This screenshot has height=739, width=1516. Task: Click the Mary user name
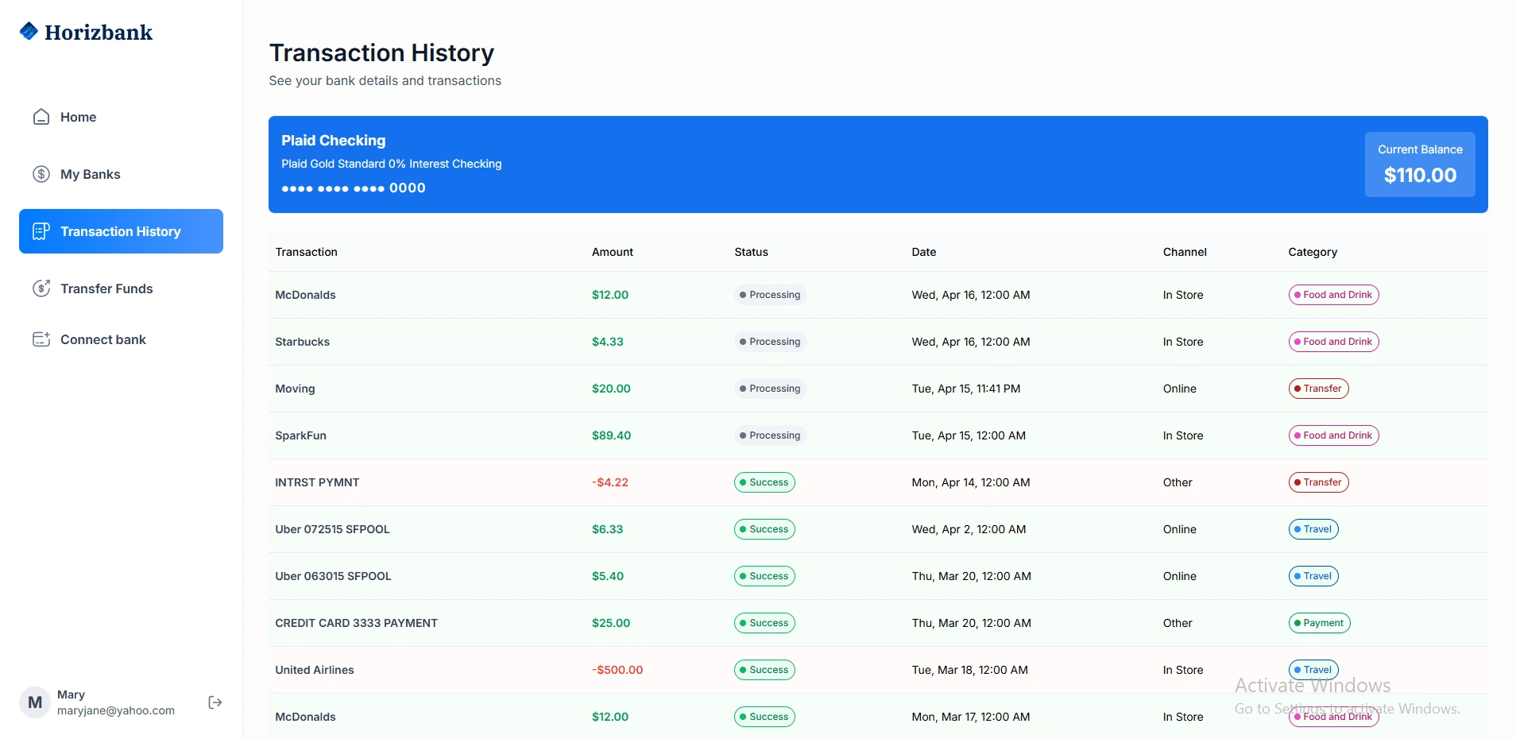[71, 695]
